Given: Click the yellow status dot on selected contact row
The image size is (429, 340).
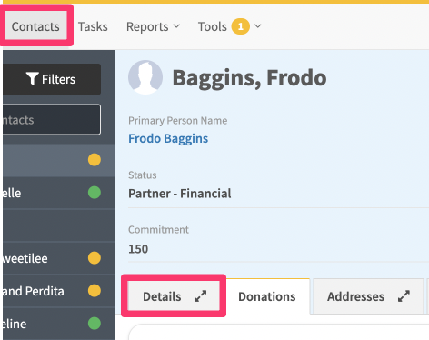Looking at the screenshot, I should (x=95, y=160).
